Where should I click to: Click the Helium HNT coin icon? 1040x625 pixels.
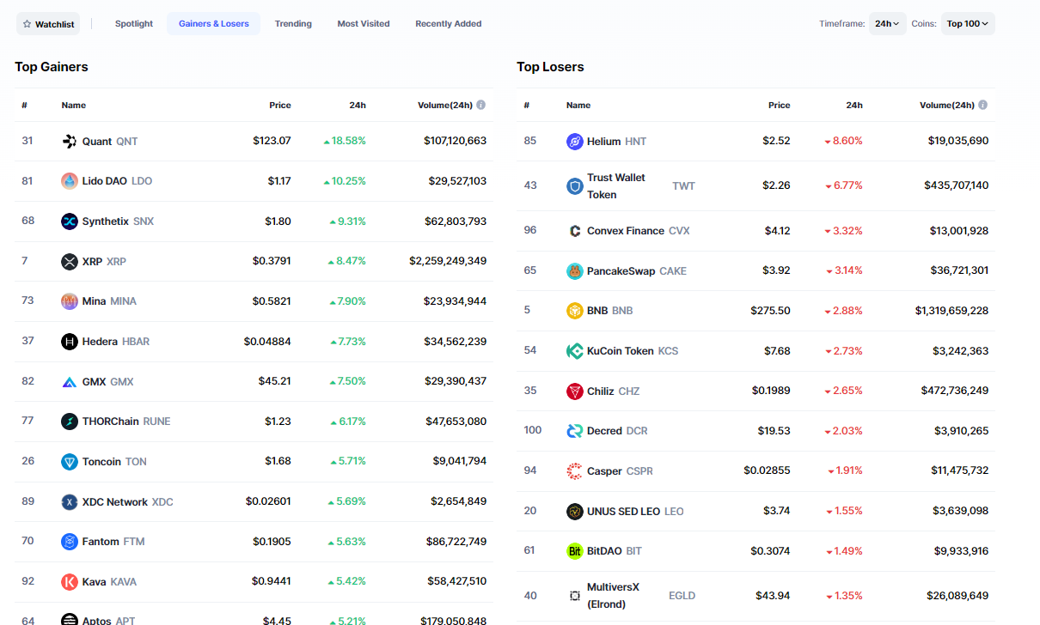[575, 142]
